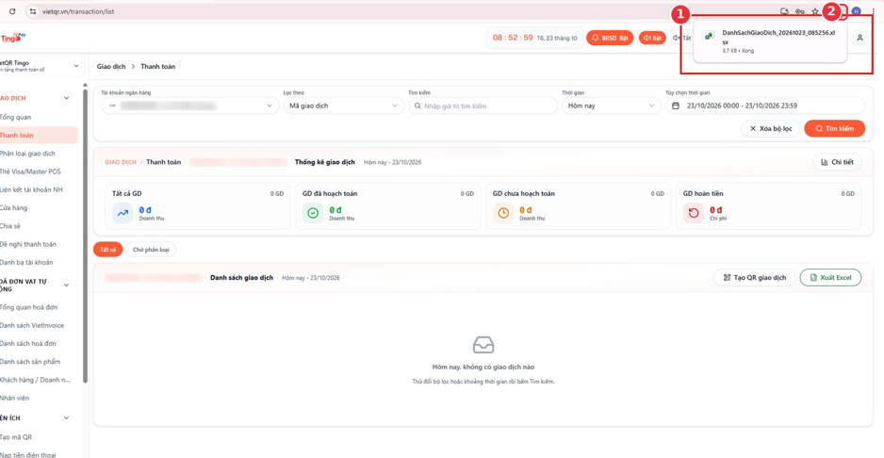This screenshot has width=884, height=458.
Task: Expand the VietQR Tingo platform selector
Action: 41,66
